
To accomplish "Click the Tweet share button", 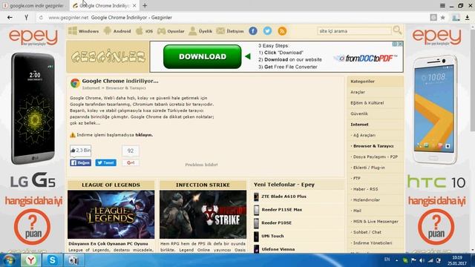I will point(105,163).
